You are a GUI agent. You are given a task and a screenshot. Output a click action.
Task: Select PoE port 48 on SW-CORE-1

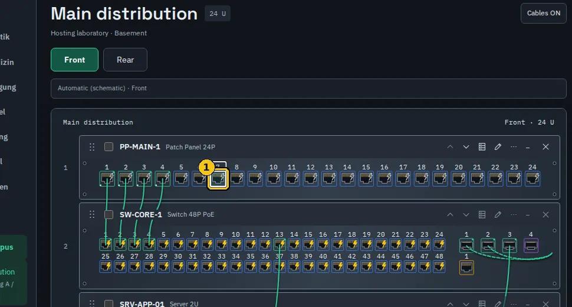point(439,266)
